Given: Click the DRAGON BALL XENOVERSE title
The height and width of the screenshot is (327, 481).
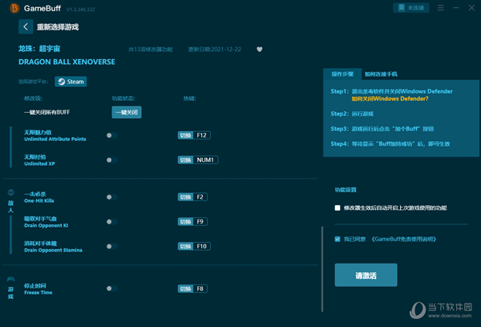Looking at the screenshot, I should [x=67, y=62].
